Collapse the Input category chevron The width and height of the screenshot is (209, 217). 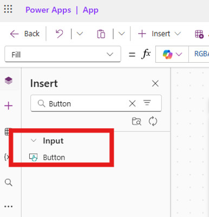pos(34,141)
